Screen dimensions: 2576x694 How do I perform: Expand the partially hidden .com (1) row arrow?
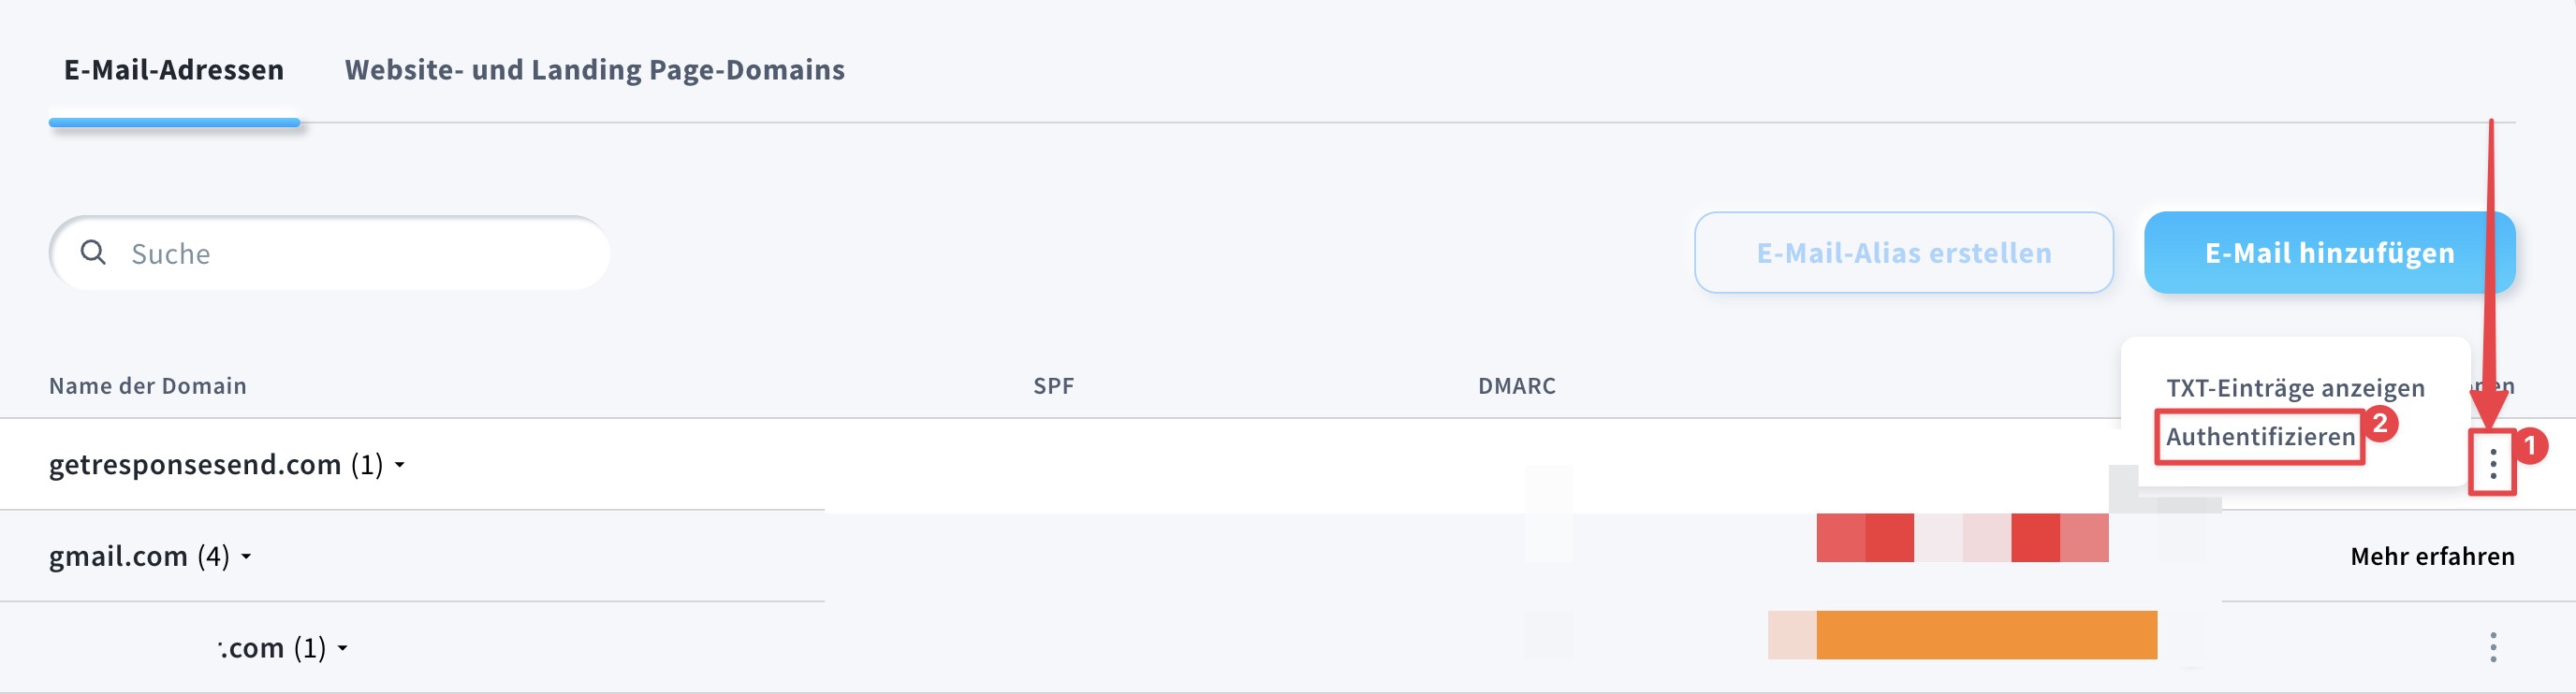pyautogui.click(x=343, y=648)
